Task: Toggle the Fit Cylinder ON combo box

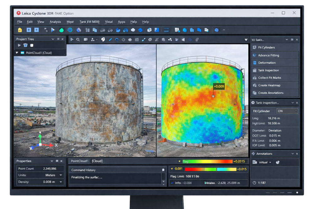Action: pos(287,111)
